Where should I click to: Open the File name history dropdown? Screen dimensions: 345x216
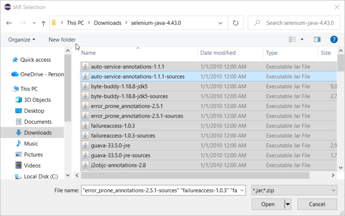(242, 190)
